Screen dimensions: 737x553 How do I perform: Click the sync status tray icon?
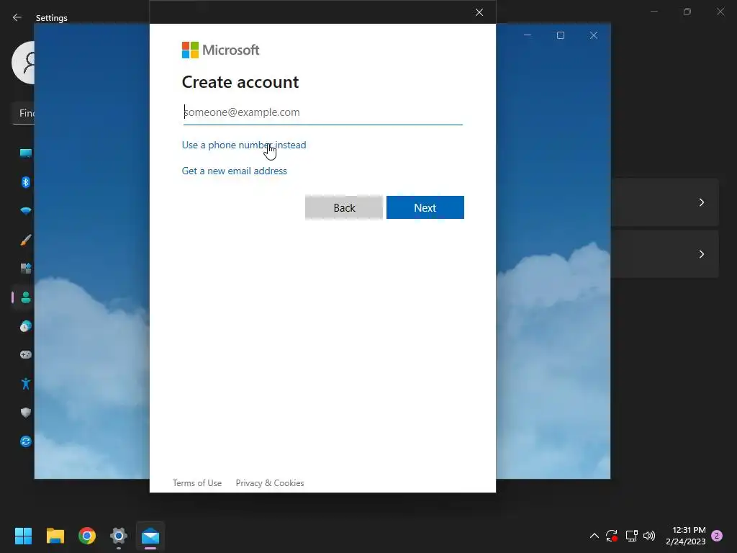click(x=612, y=536)
